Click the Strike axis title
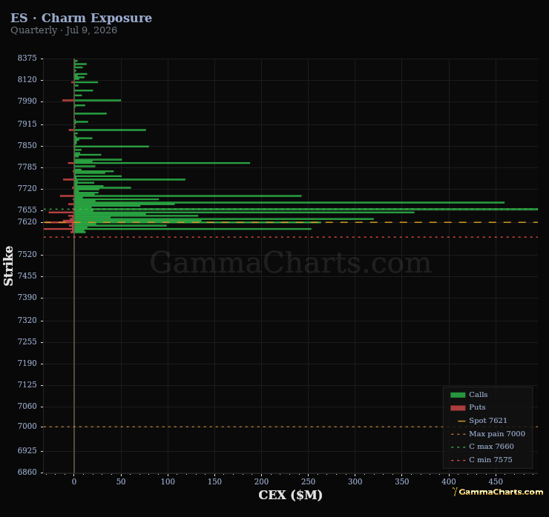The image size is (549, 517). pos(8,266)
